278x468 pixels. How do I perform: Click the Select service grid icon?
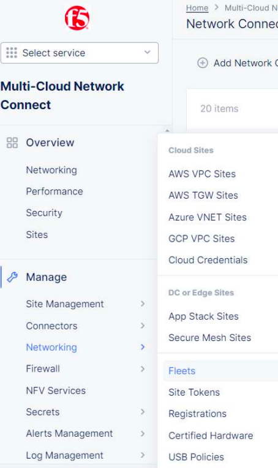[x=12, y=53]
